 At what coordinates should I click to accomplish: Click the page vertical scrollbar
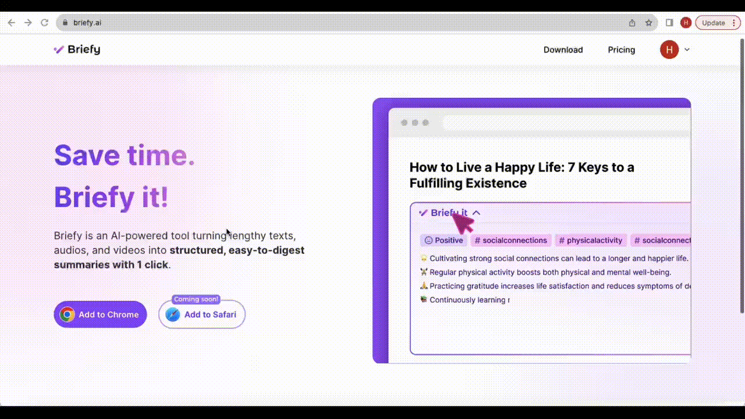pos(742,175)
